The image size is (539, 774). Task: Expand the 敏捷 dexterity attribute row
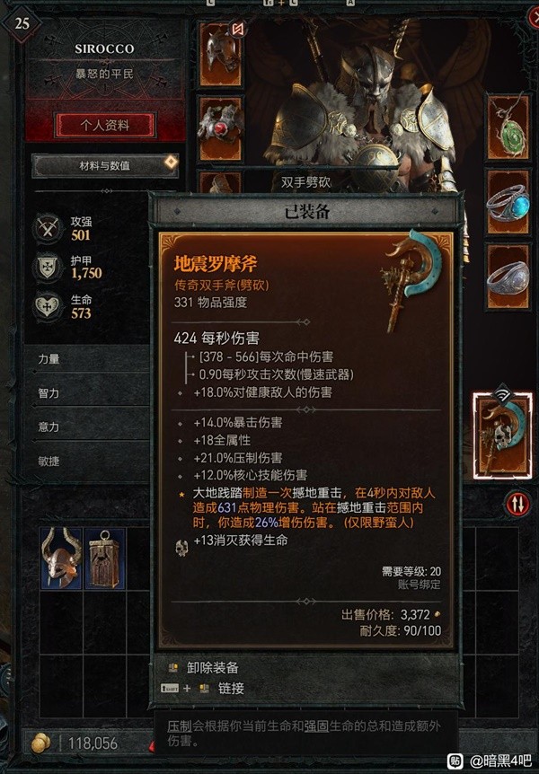(86, 461)
